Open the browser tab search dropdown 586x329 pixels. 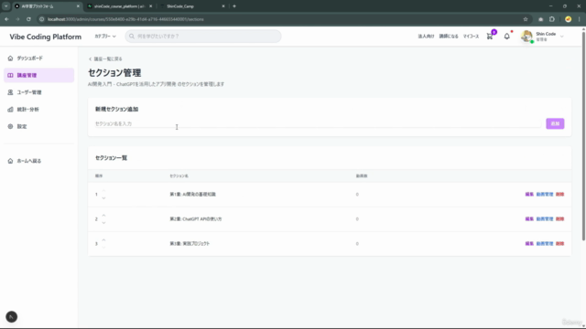pyautogui.click(x=6, y=6)
